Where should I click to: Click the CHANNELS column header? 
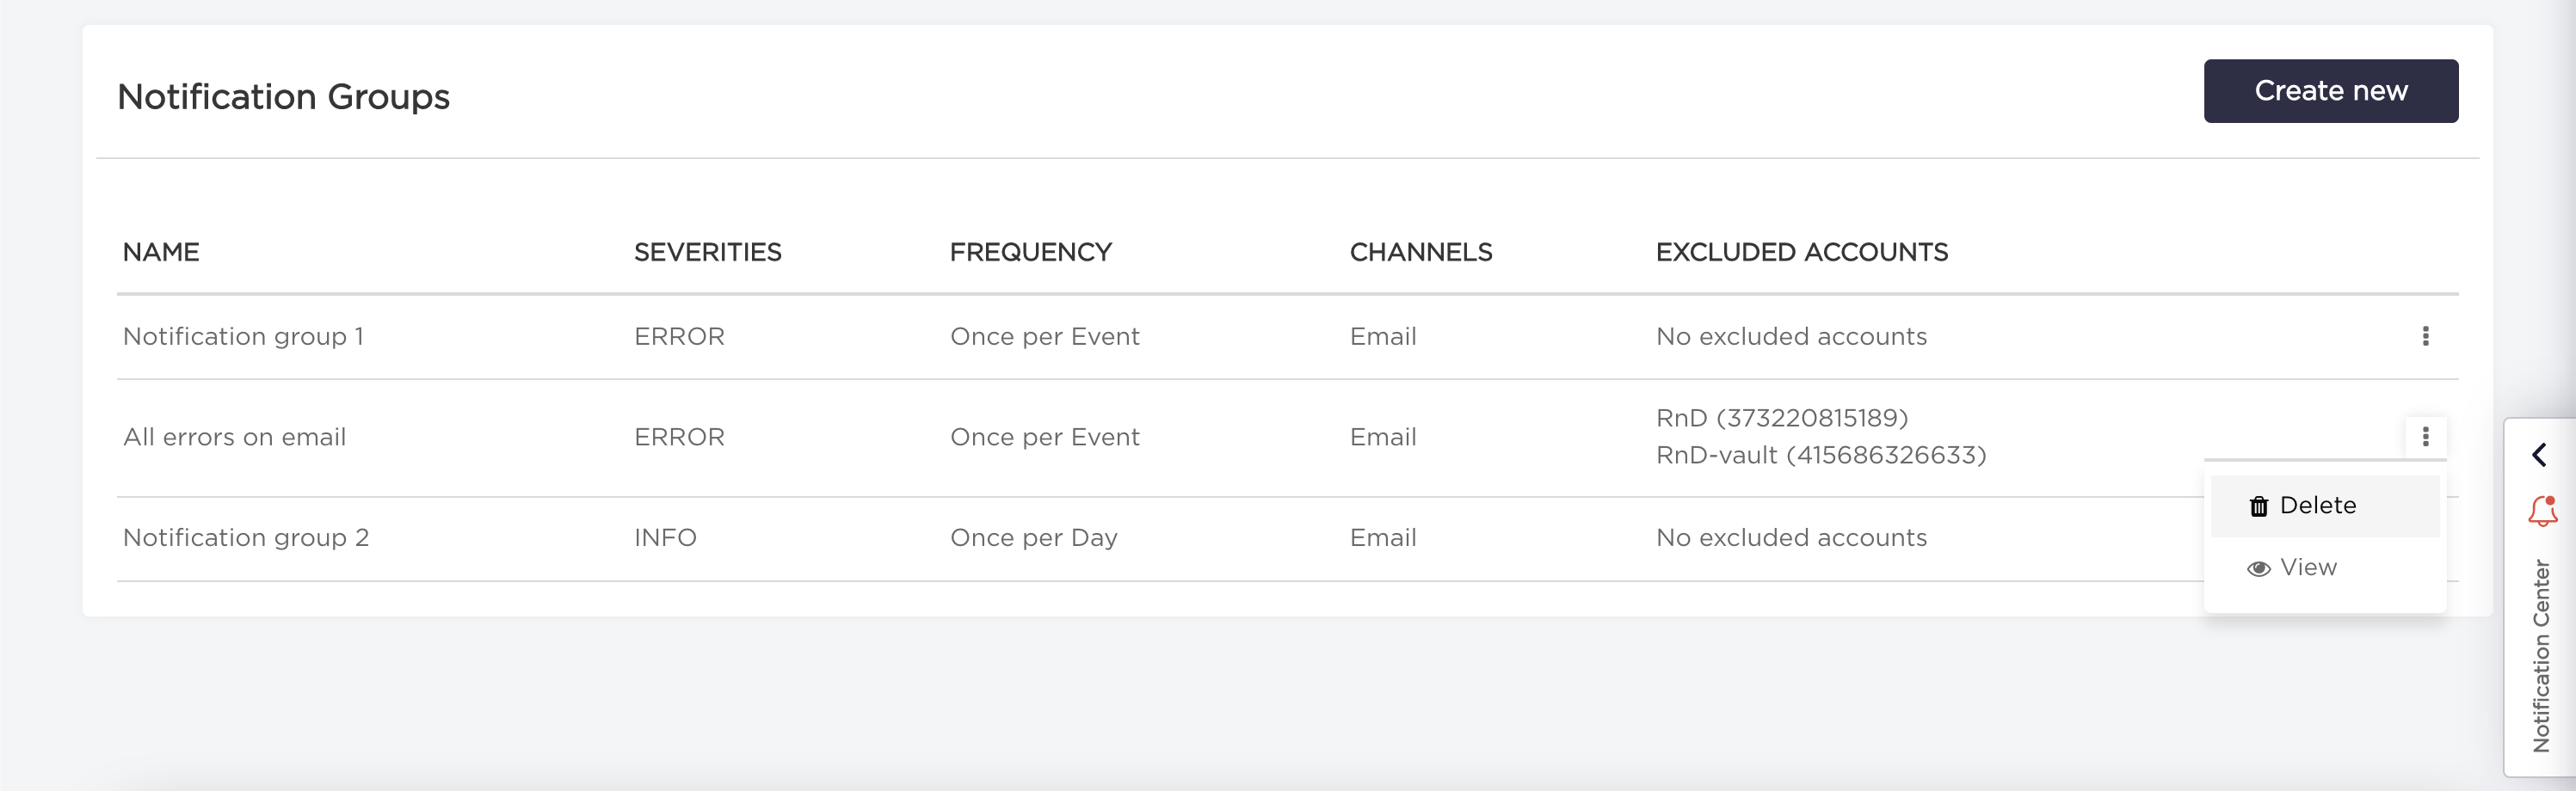[x=1420, y=253]
